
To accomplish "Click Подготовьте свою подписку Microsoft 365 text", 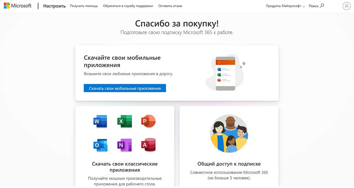I will [x=177, y=32].
